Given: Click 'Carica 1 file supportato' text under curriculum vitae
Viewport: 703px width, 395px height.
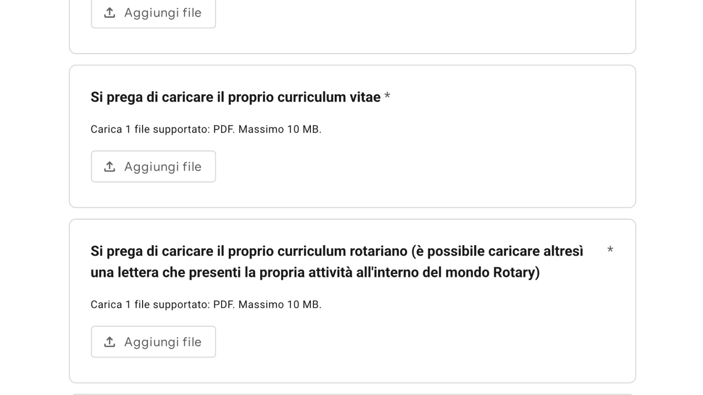Looking at the screenshot, I should [x=150, y=129].
